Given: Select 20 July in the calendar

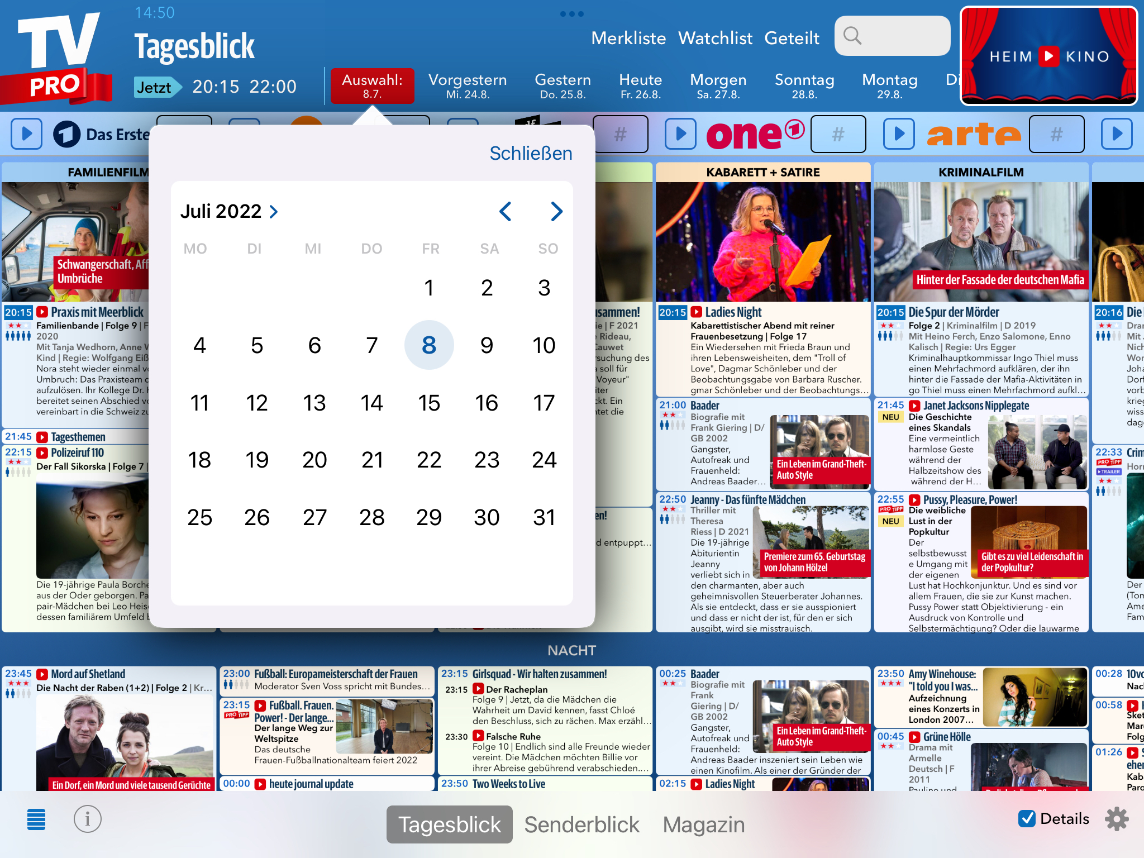Looking at the screenshot, I should [x=314, y=460].
